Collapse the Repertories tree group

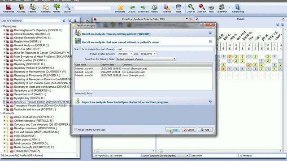[1, 26]
